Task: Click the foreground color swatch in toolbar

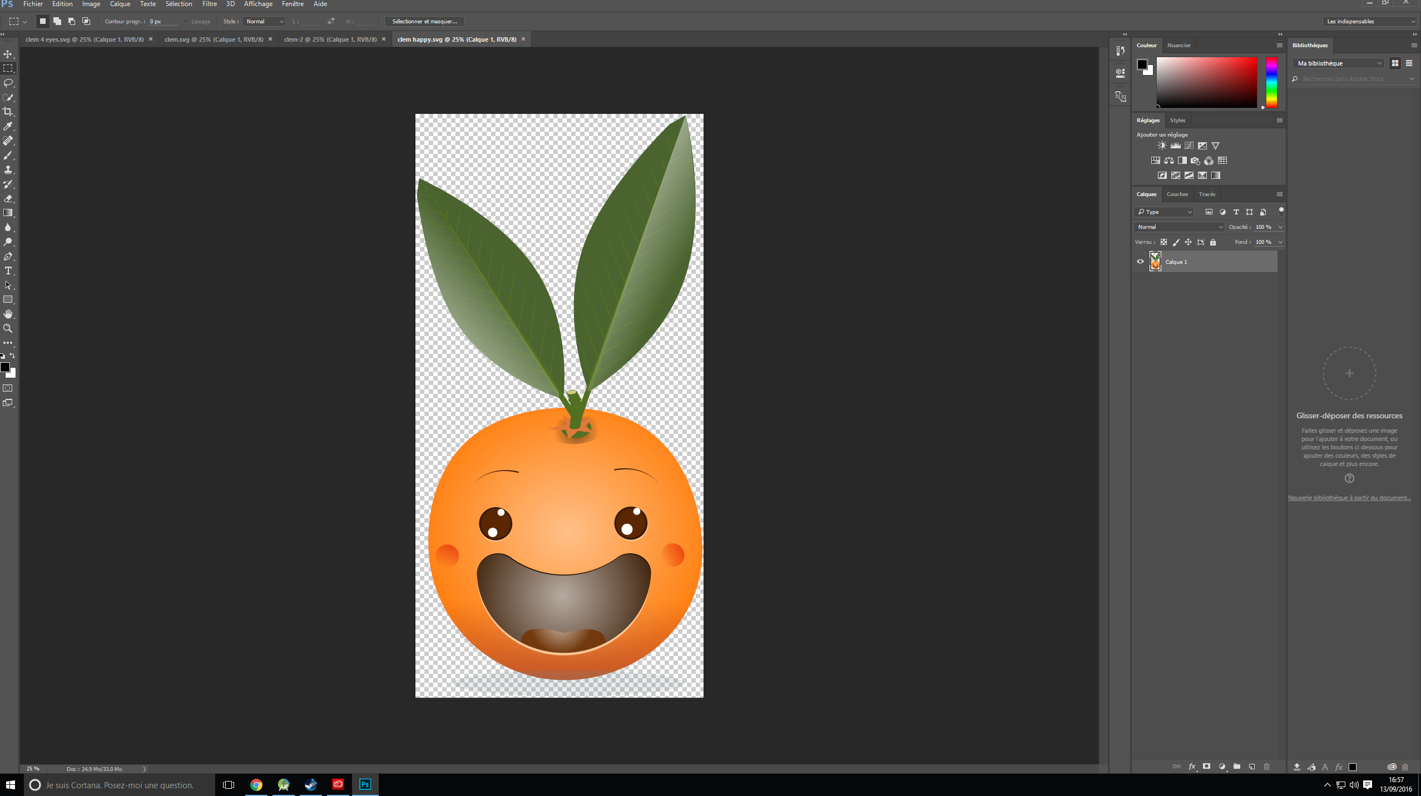Action: pos(5,367)
